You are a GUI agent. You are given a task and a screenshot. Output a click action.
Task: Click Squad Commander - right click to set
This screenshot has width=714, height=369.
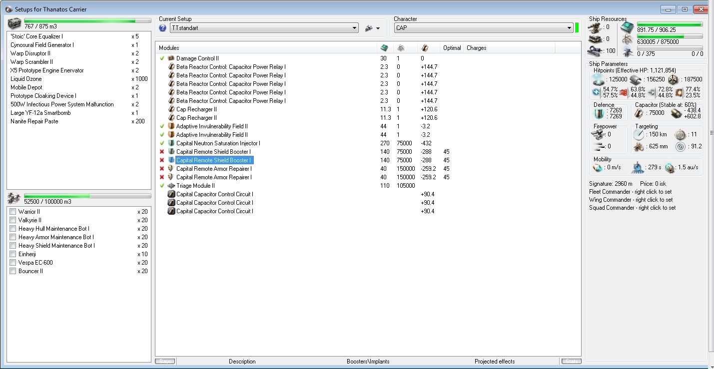633,208
